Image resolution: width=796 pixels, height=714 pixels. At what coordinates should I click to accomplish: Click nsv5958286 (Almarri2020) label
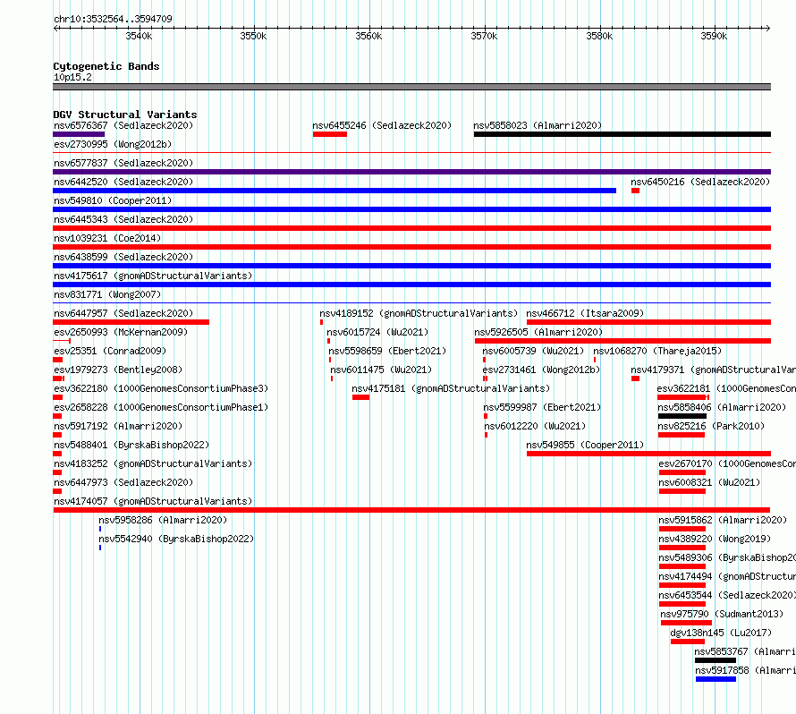click(163, 520)
